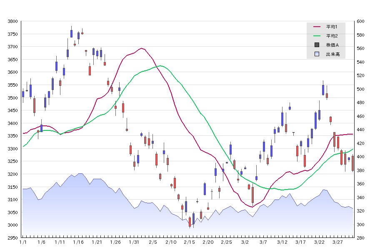The height and width of the screenshot is (250, 375).
Task: Click the 1/1 date label on the x-axis
Action: (x=23, y=242)
